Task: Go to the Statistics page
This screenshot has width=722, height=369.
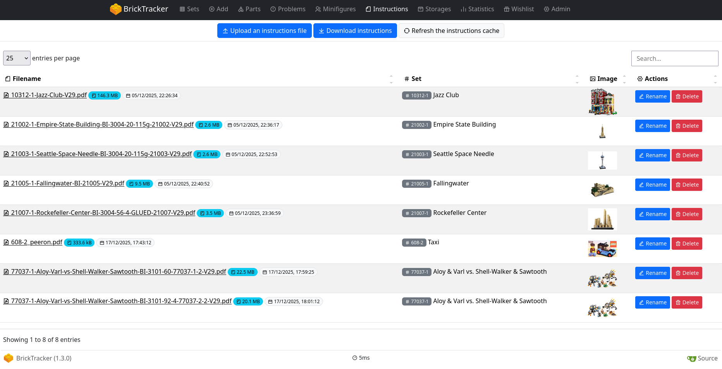Action: point(477,9)
